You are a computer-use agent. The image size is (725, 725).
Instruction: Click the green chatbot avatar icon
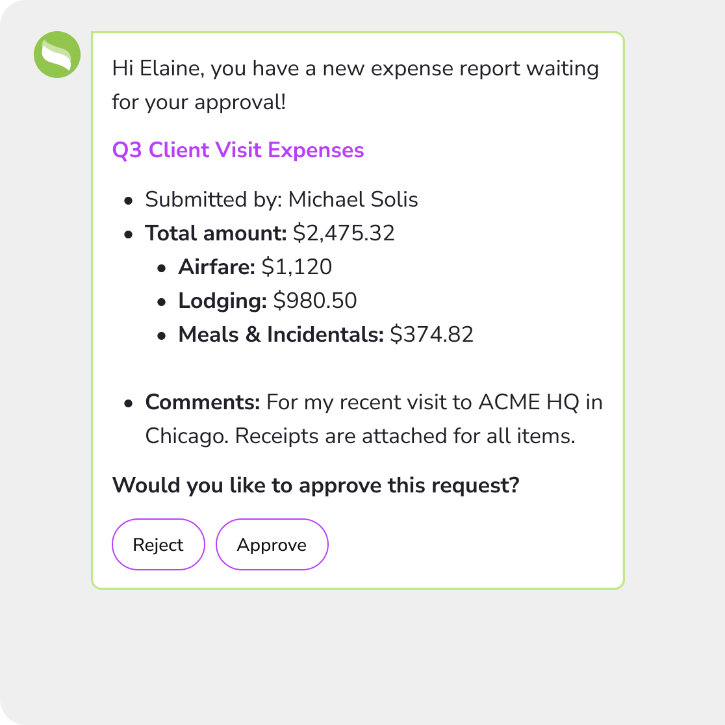(x=57, y=55)
